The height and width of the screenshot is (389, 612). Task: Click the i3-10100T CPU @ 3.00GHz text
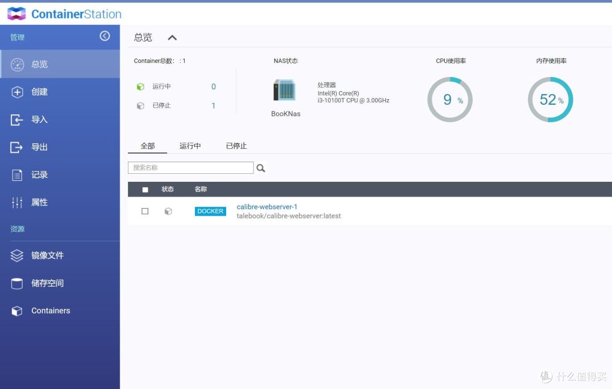click(353, 101)
